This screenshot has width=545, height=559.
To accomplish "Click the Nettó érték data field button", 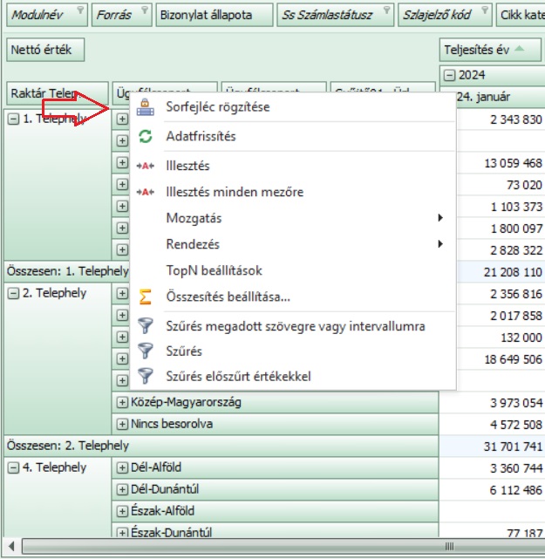I will [45, 50].
